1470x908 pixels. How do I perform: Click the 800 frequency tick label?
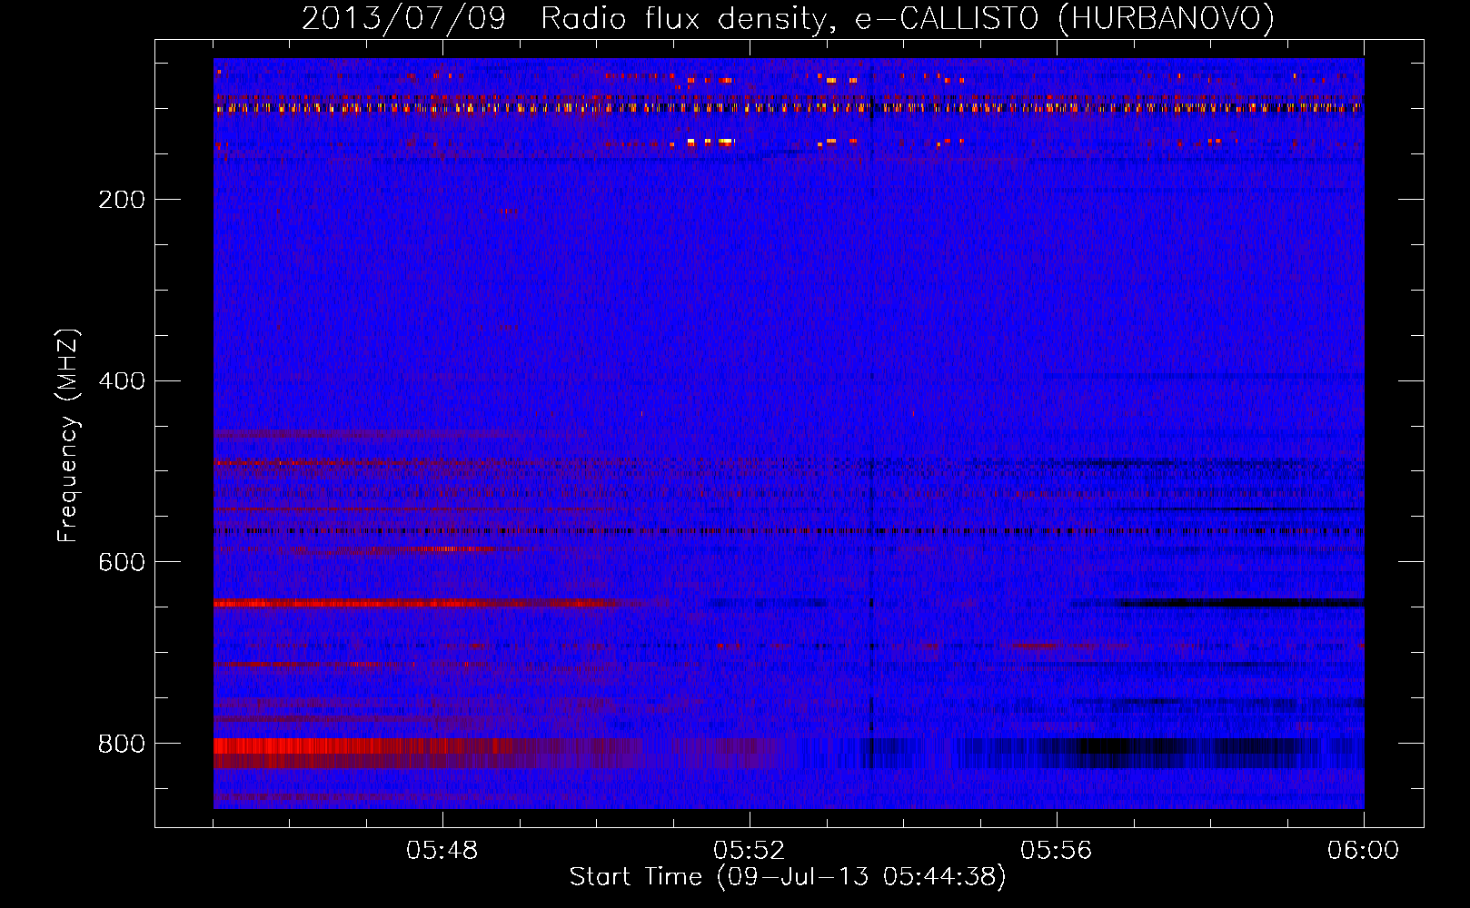coord(122,745)
